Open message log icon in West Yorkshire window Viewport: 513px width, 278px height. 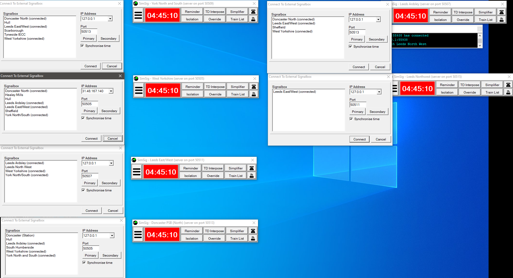(254, 94)
